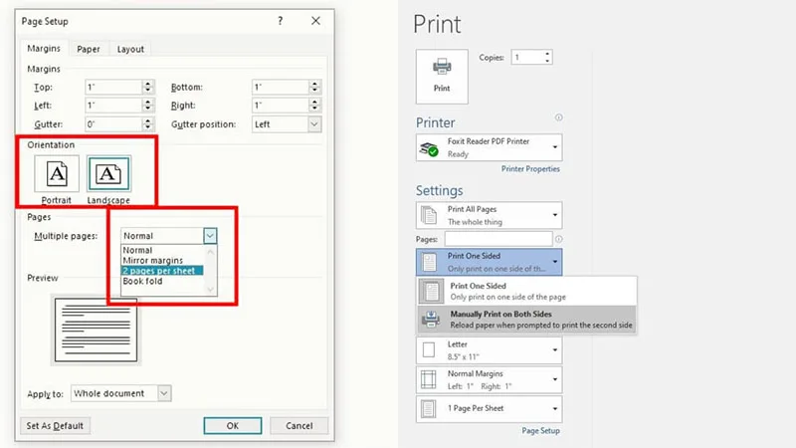796x448 pixels.
Task: Select Print One Sided menu option
Action: (527, 291)
